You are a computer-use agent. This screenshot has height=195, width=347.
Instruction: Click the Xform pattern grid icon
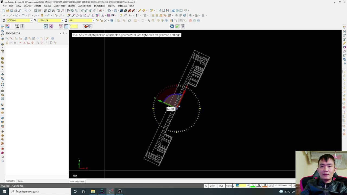pyautogui.click(x=108, y=15)
